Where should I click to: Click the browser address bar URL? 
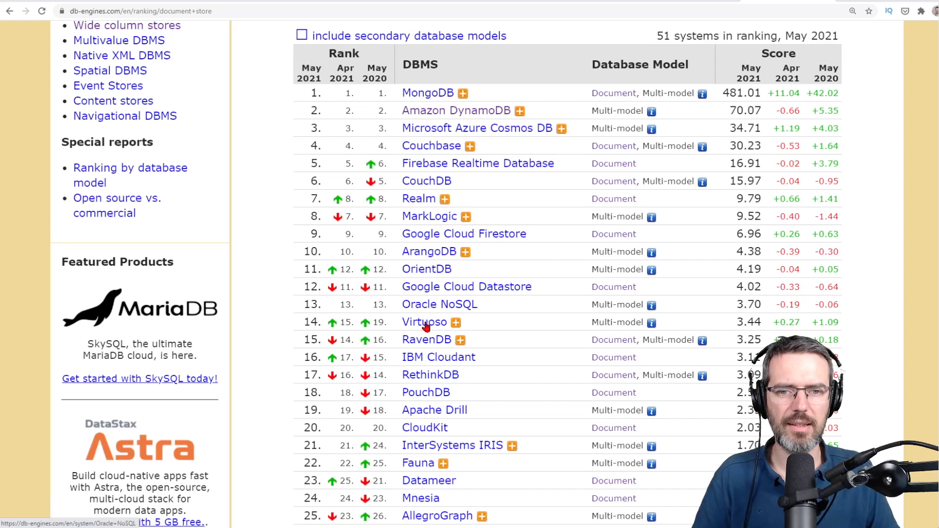141,11
